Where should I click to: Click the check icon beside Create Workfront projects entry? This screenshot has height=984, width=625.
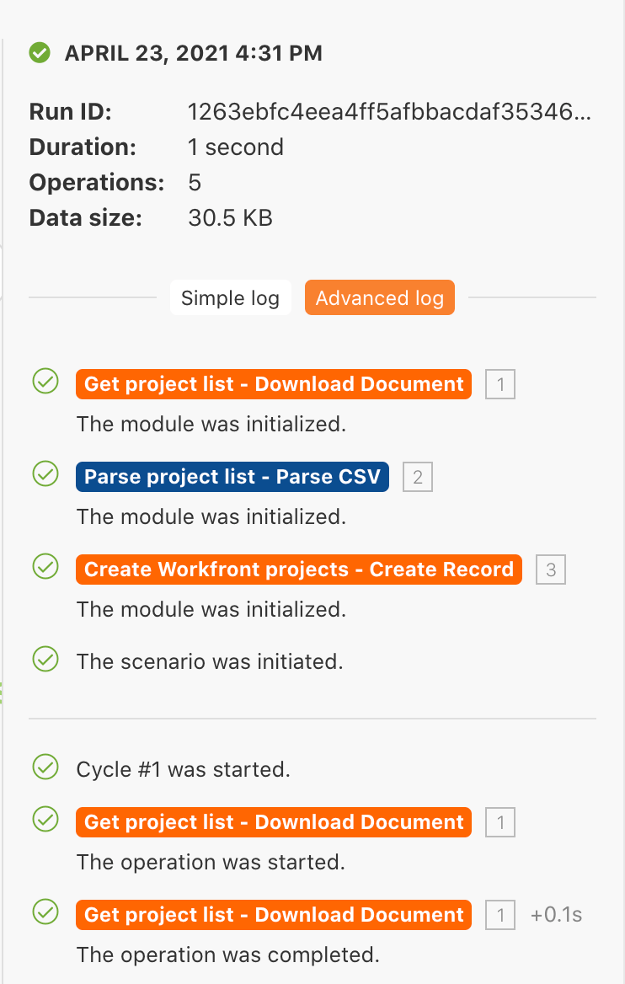point(45,566)
